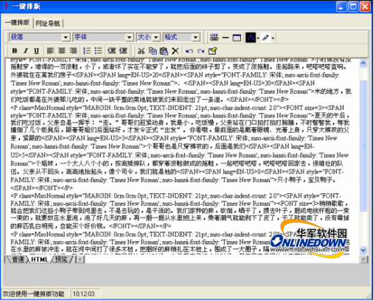Screen dimensions: 374x301
Task: Close the 一键排版 window
Action: (x=365, y=7)
